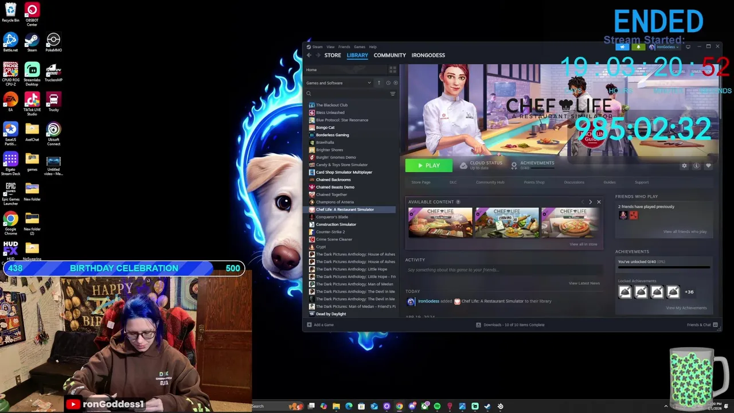Screen dimensions: 734x413
Task: Open the Help menu
Action: (x=373, y=47)
